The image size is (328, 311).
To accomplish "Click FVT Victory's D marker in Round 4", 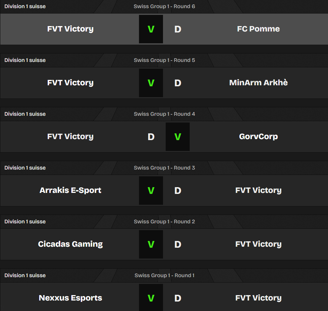I will (x=151, y=137).
